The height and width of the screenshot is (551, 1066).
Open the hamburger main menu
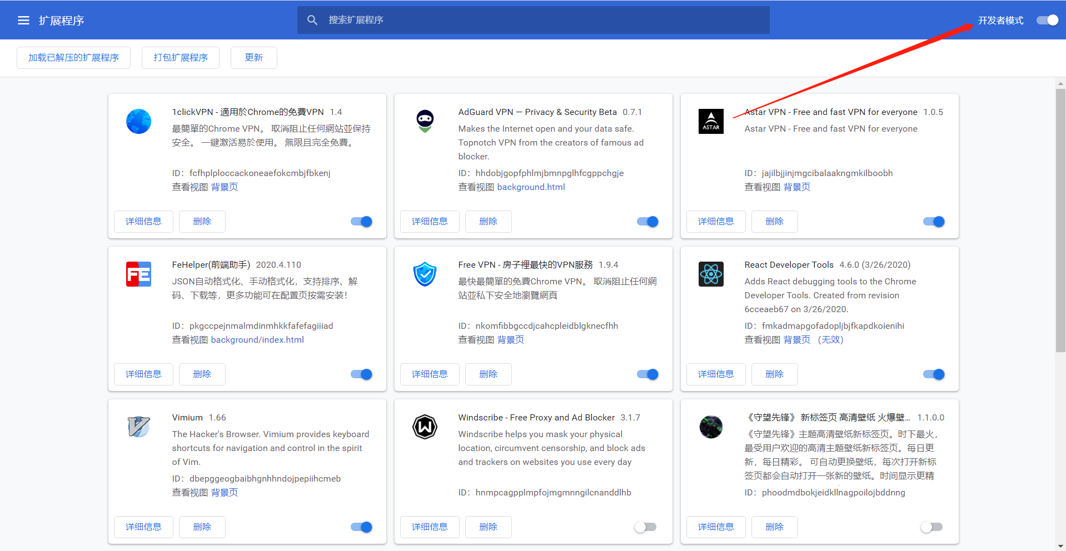23,21
